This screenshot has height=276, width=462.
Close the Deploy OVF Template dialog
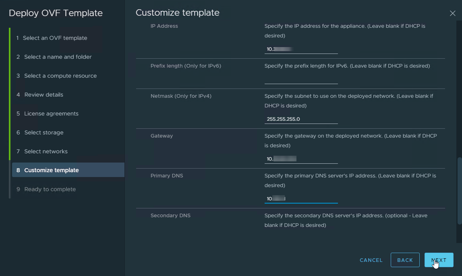click(452, 13)
